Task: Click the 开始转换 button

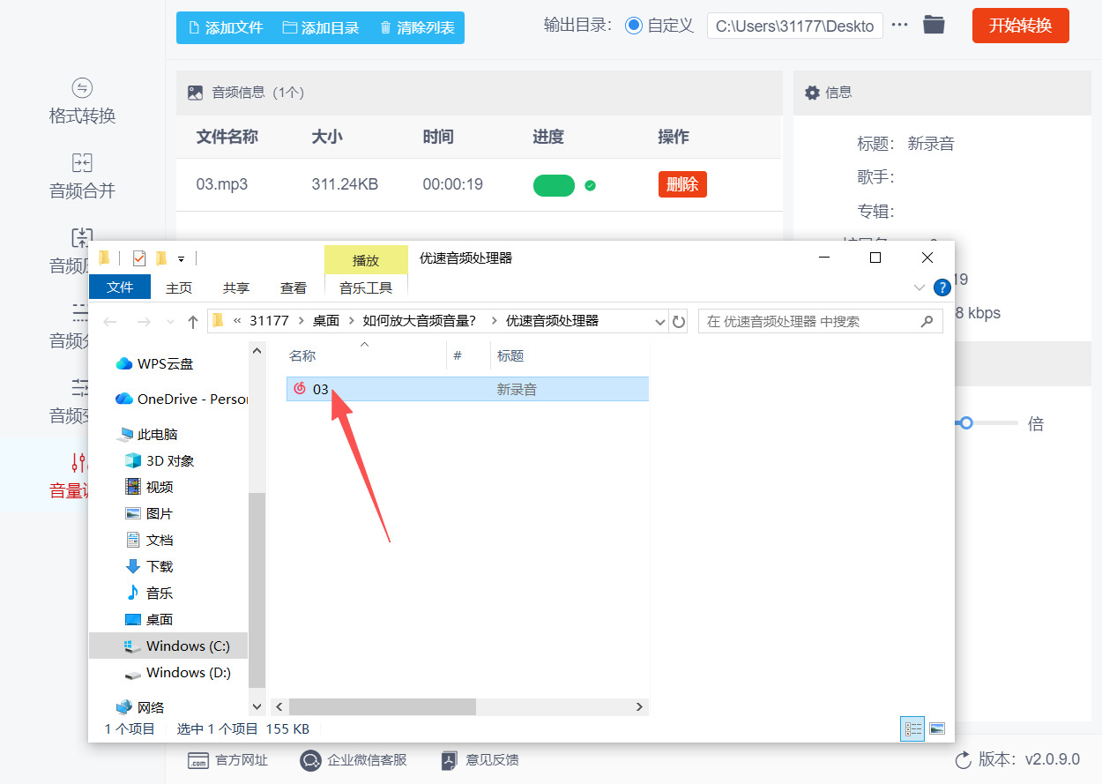Action: [x=1020, y=26]
